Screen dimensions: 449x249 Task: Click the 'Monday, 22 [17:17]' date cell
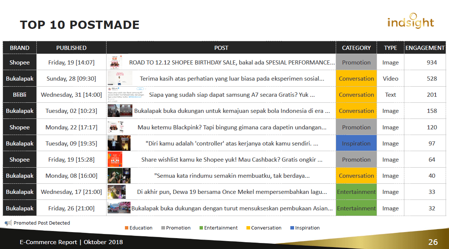click(71, 127)
